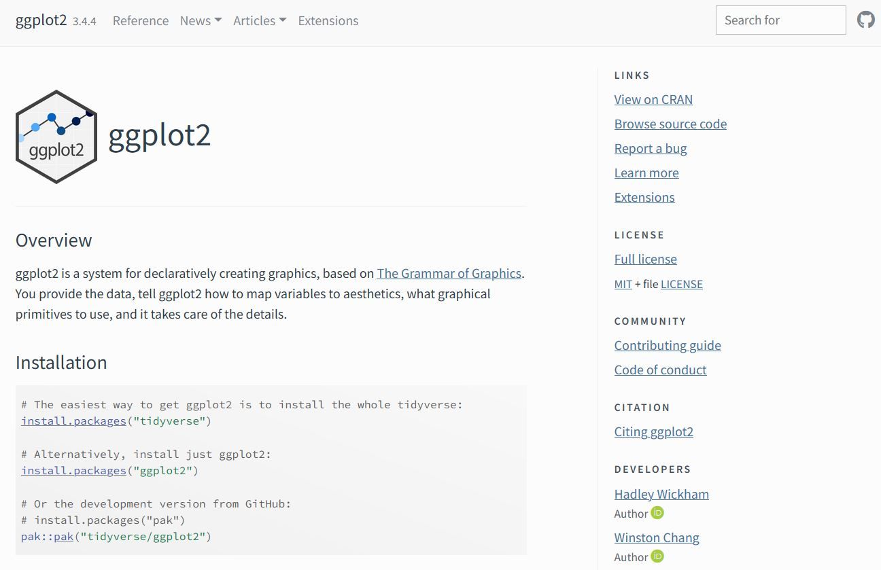Go to ggplot2 home brand link

(41, 20)
